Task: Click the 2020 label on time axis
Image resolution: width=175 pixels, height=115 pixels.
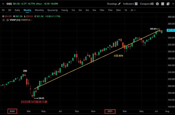Action: pos(12,111)
